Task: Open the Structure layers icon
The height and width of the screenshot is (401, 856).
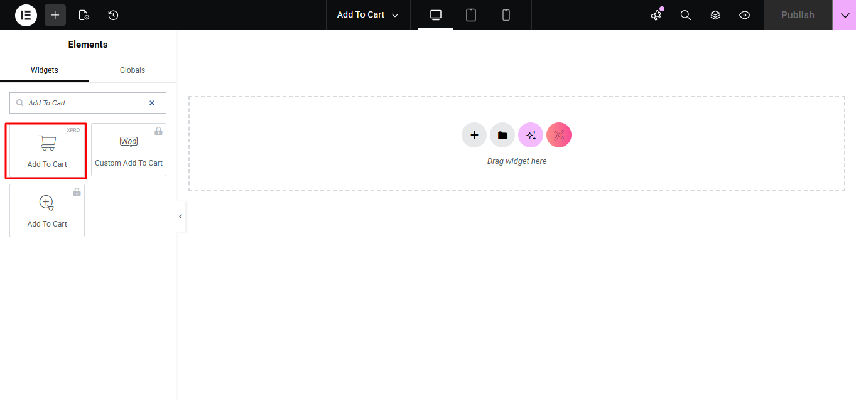Action: click(715, 15)
